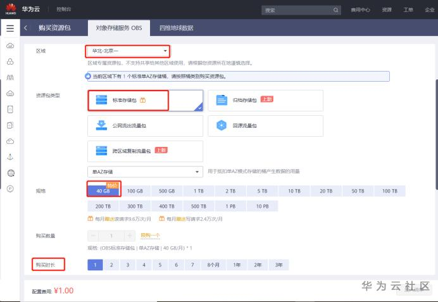Screen dimensions: 438x302
Task: Click the 跨区域复制流量包 icon
Action: tap(101, 151)
